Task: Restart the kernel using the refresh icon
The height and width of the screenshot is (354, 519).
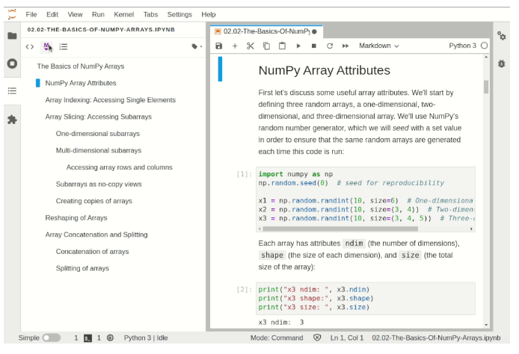Action: pos(329,46)
